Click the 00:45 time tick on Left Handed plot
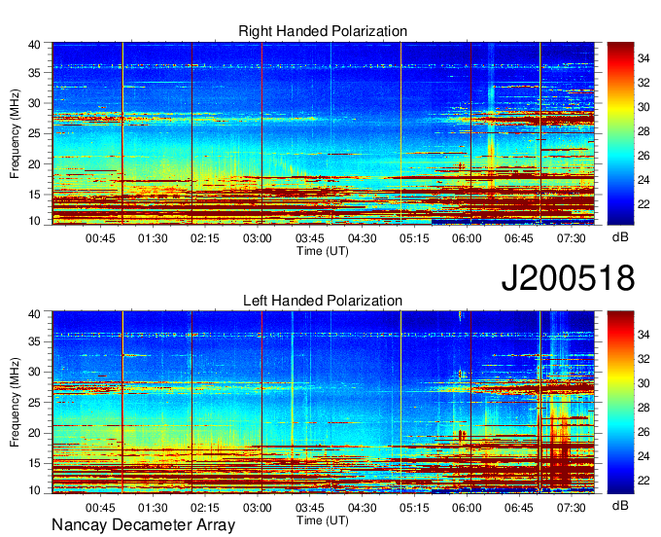The image size is (661, 537). [x=100, y=507]
